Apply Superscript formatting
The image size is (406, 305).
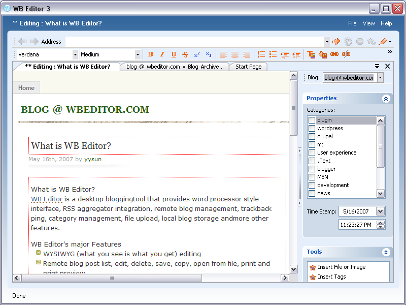[x=197, y=54]
